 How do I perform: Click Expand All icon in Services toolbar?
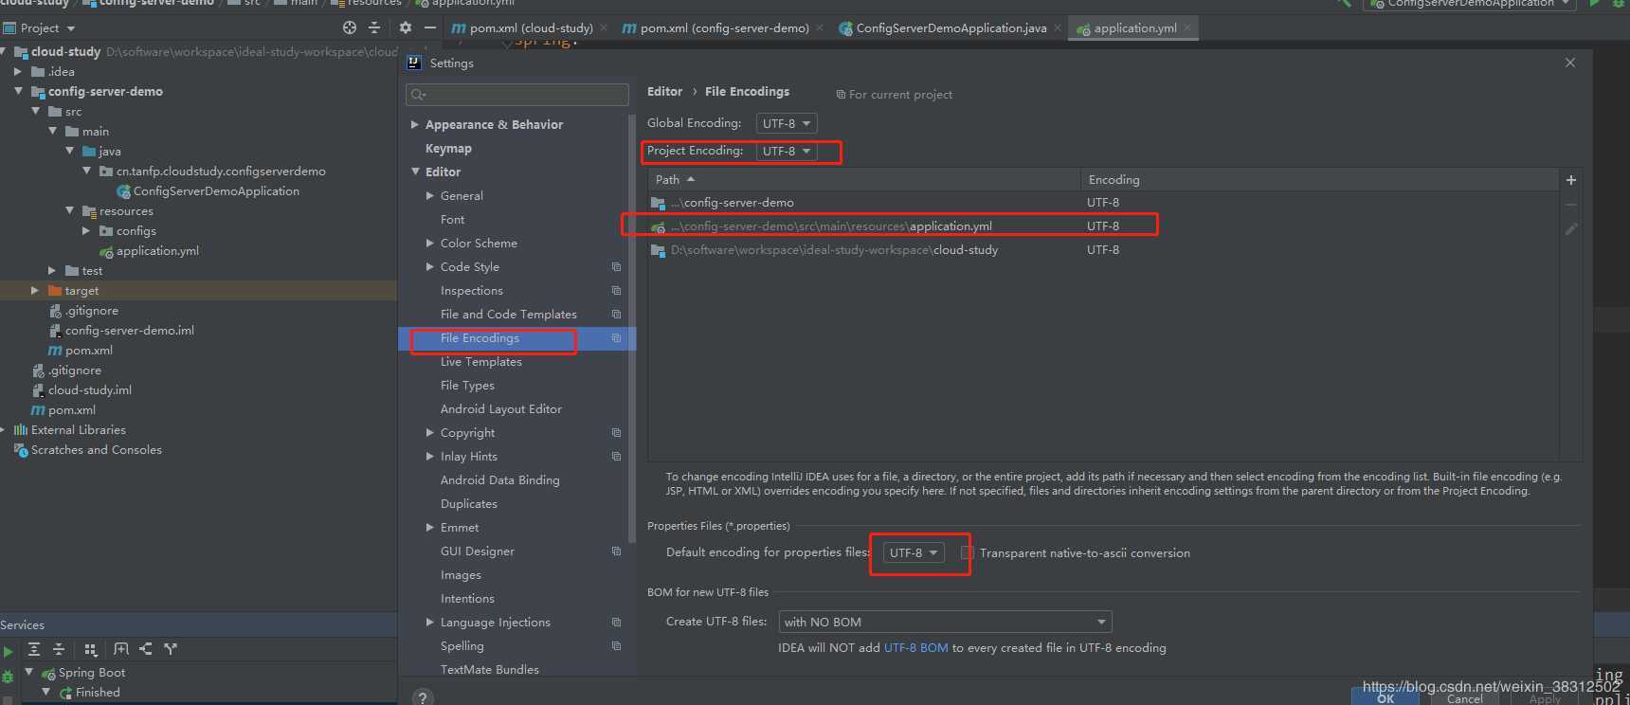(x=34, y=649)
